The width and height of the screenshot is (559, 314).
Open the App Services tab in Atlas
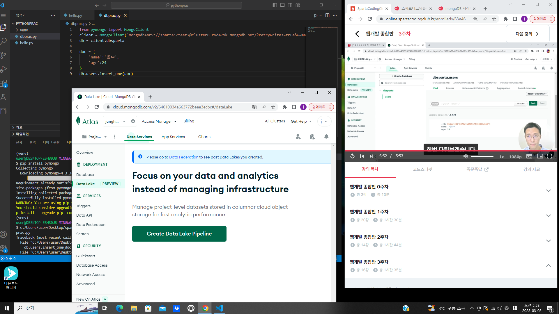click(173, 137)
